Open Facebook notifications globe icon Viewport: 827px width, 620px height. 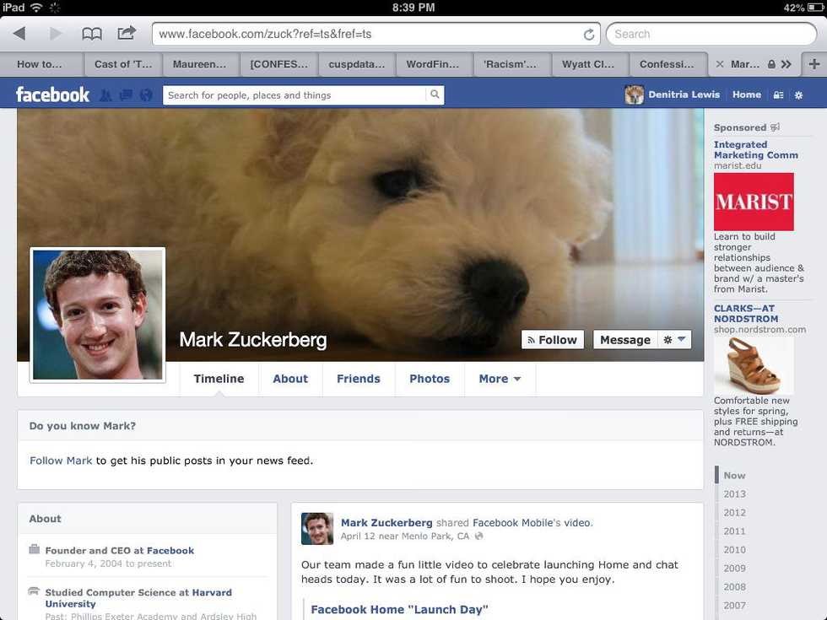[x=146, y=94]
